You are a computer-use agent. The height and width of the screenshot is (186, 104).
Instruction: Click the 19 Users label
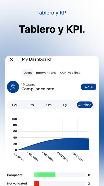coord(28,85)
